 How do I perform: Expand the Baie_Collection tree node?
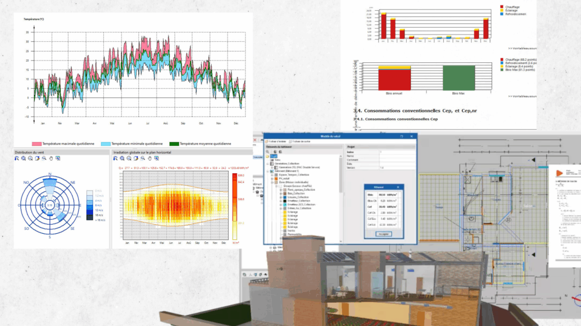pyautogui.click(x=282, y=195)
